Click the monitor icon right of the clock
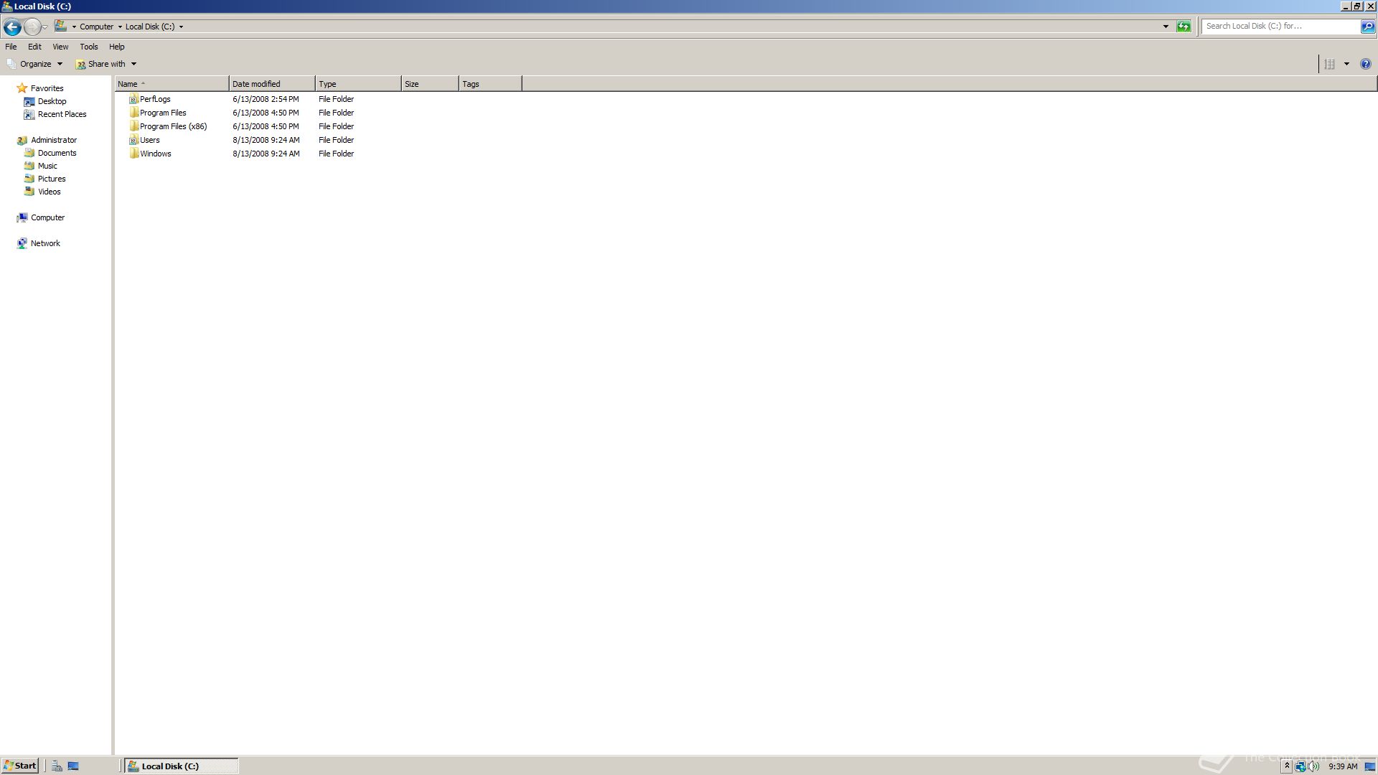1378x775 pixels. pyautogui.click(x=1369, y=766)
